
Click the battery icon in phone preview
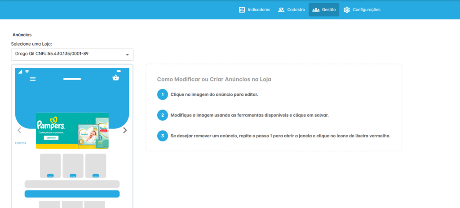click(x=119, y=72)
